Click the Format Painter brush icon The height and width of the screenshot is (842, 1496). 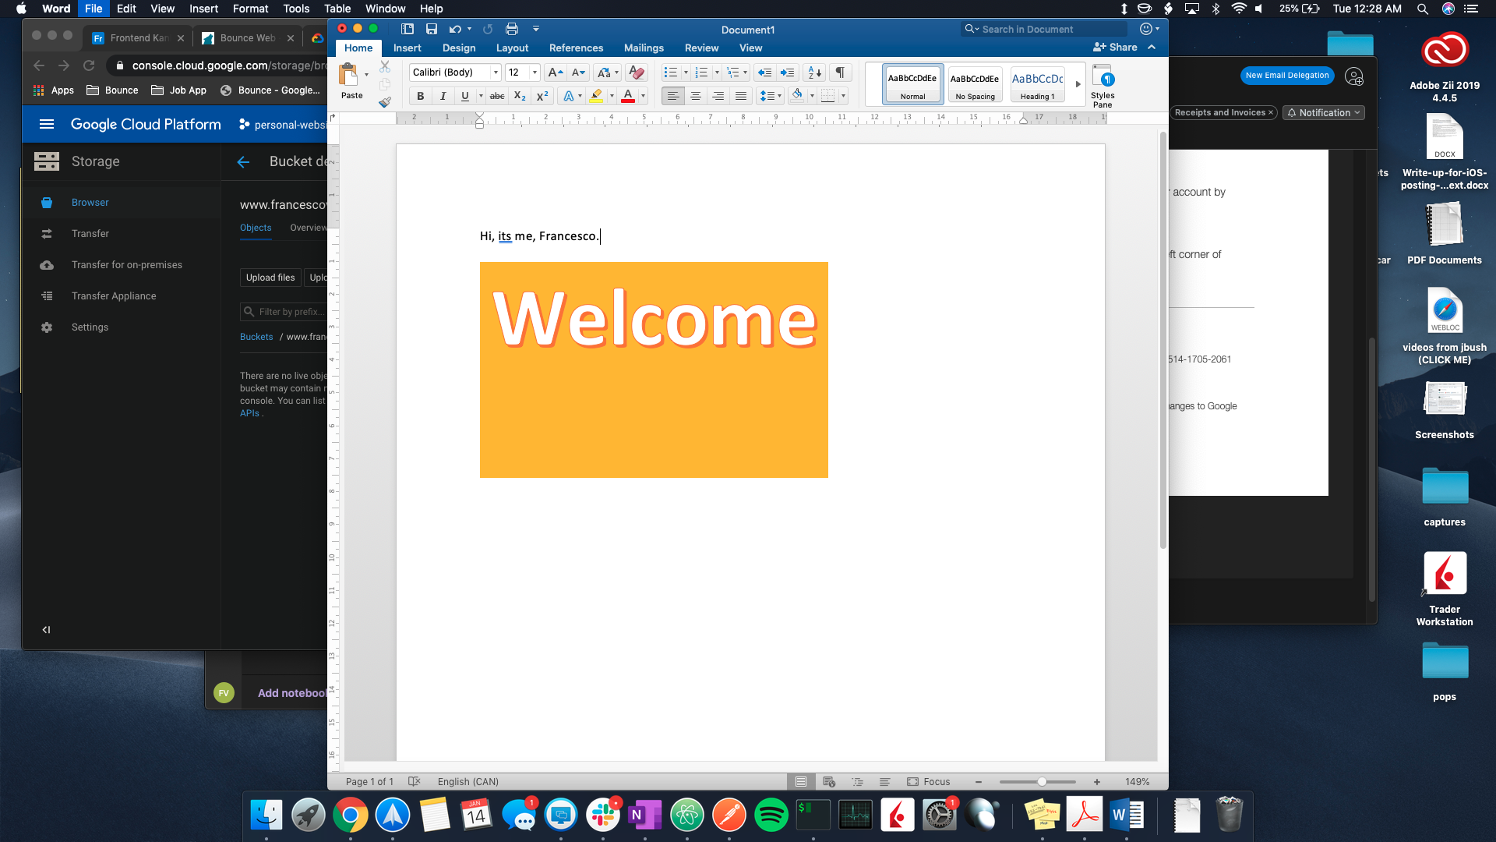[x=385, y=102]
